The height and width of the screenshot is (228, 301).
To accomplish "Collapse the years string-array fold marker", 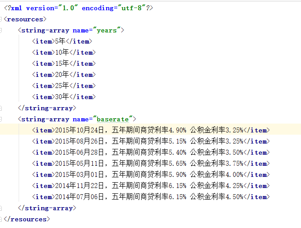I will coord(0,30).
